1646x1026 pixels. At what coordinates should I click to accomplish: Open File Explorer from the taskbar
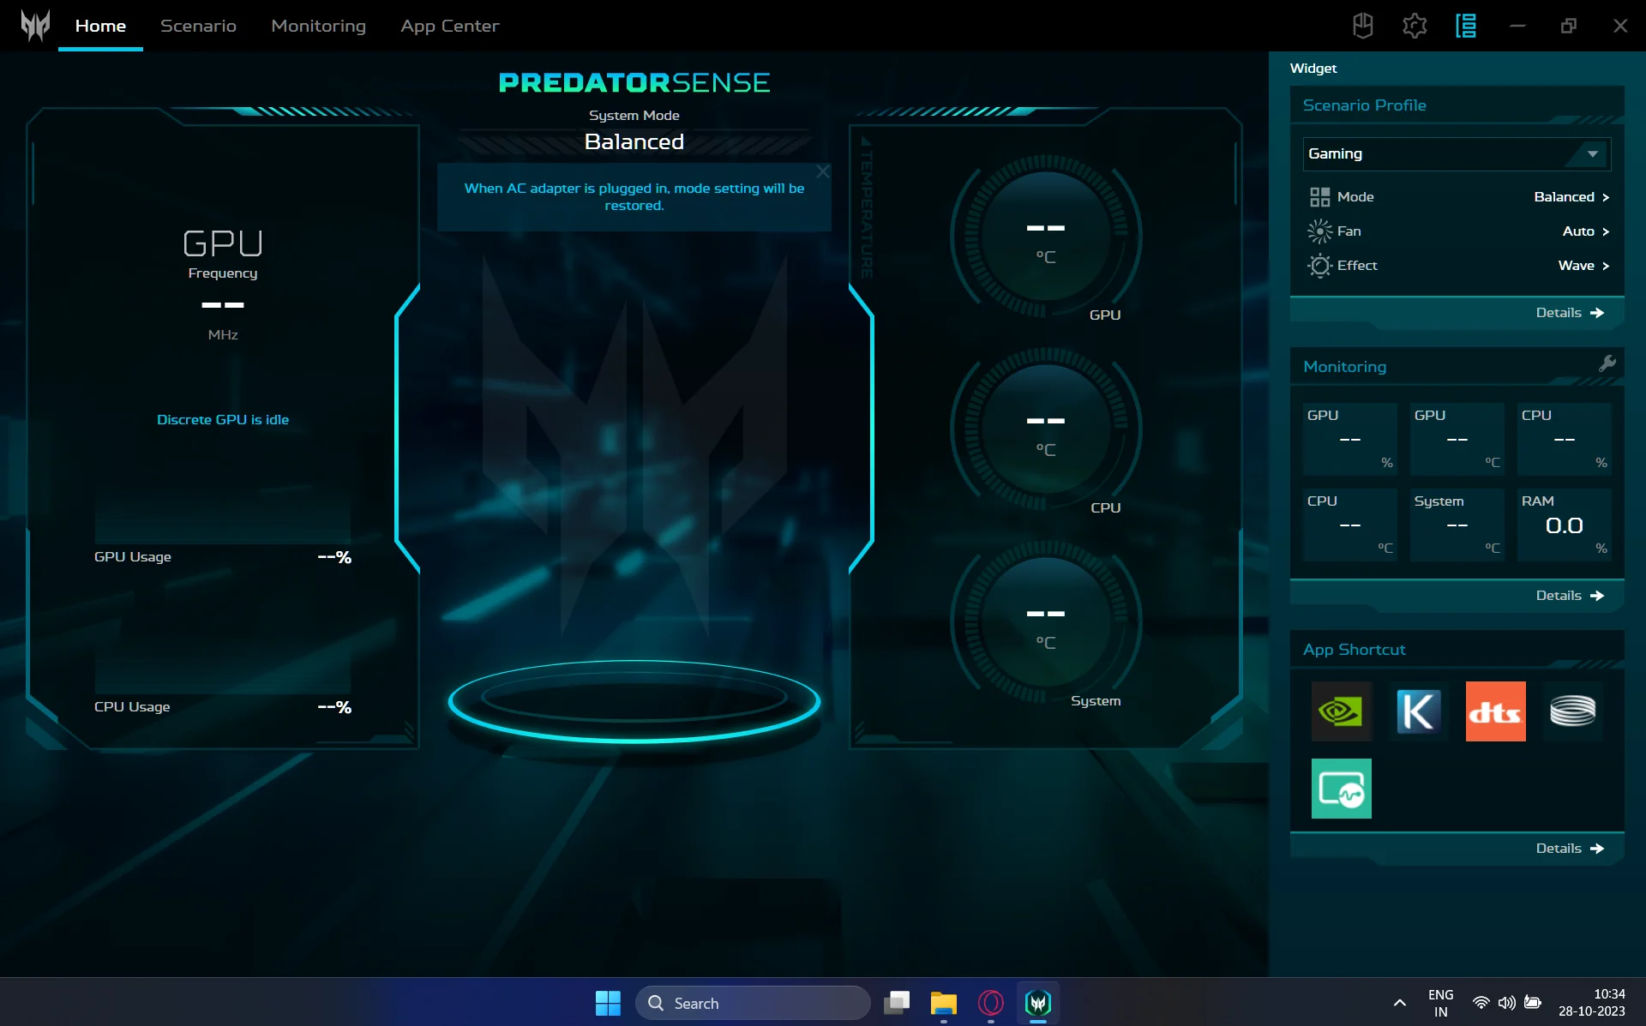[x=944, y=1003]
